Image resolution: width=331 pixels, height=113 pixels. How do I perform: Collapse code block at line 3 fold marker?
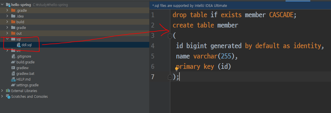[x=170, y=36]
